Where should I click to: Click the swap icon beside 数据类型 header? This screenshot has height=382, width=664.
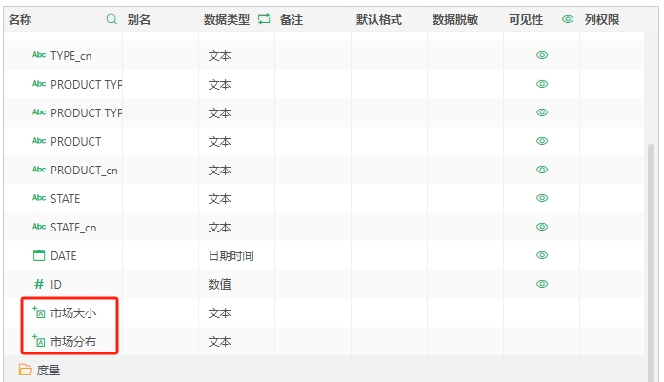264,19
